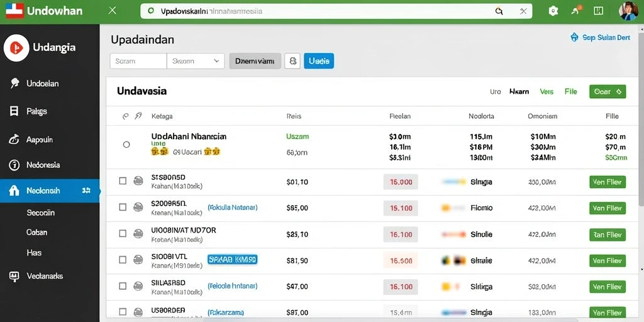
Task: Select the radio button beside Updahani Nbantsian
Action: click(x=126, y=145)
